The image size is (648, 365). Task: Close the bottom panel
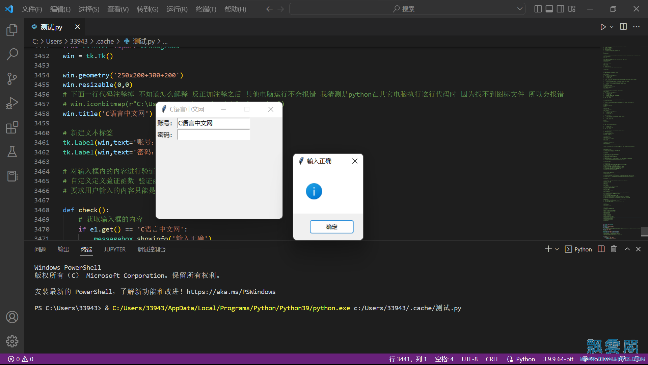(x=638, y=249)
